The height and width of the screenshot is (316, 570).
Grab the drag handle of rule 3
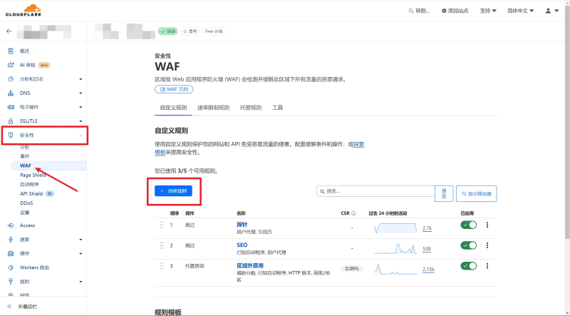162,266
